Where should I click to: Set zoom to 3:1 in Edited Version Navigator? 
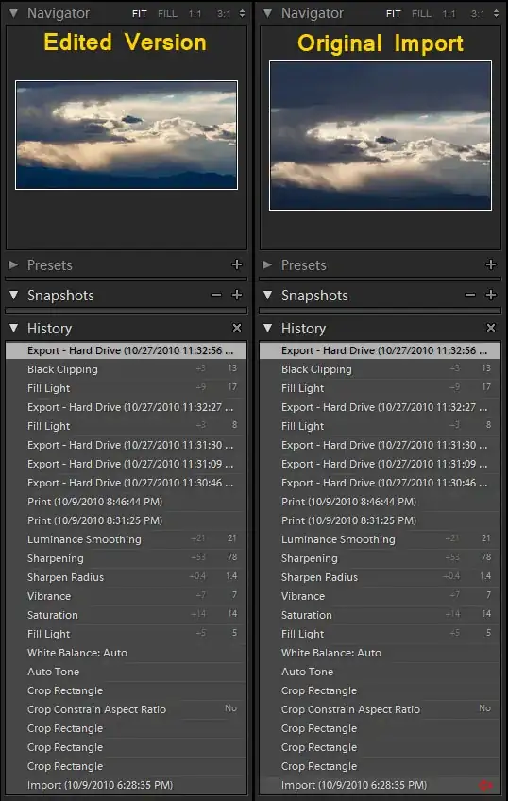click(224, 14)
